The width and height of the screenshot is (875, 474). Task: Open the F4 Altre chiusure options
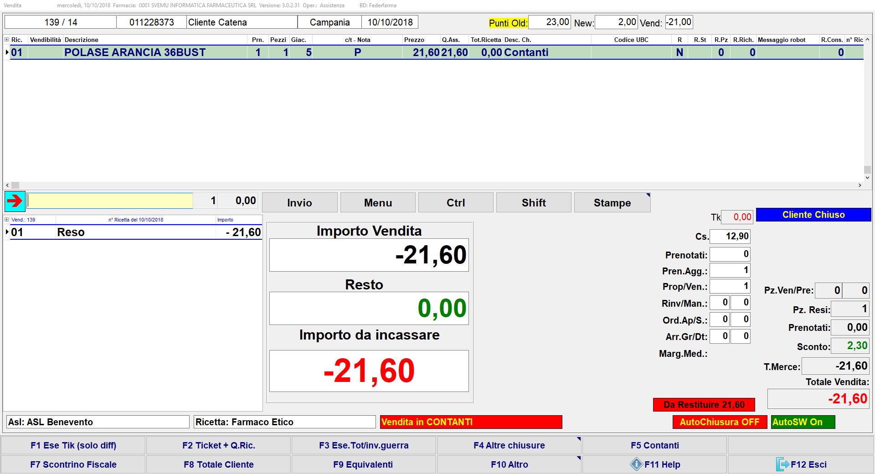[509, 445]
